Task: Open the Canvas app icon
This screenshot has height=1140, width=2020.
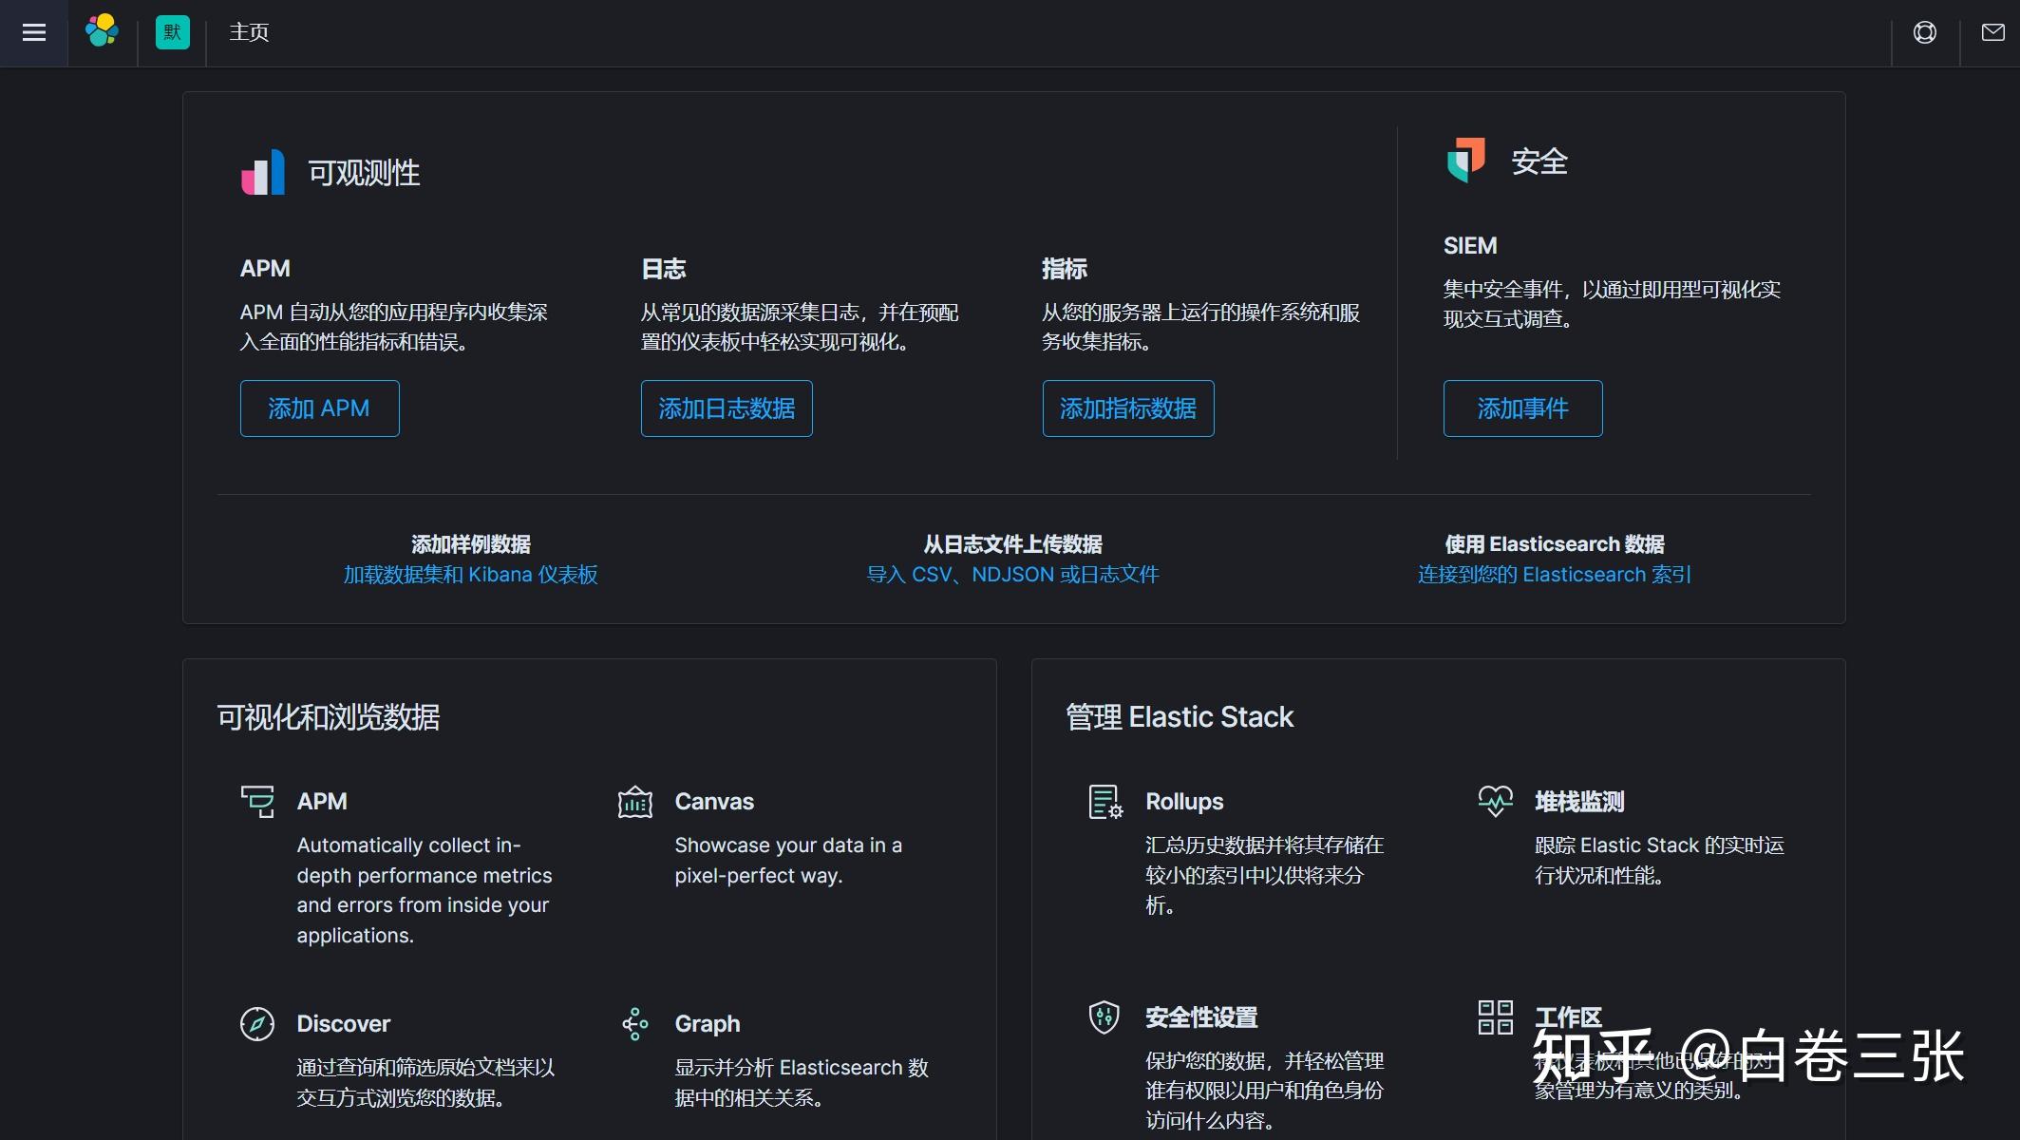Action: pyautogui.click(x=635, y=801)
